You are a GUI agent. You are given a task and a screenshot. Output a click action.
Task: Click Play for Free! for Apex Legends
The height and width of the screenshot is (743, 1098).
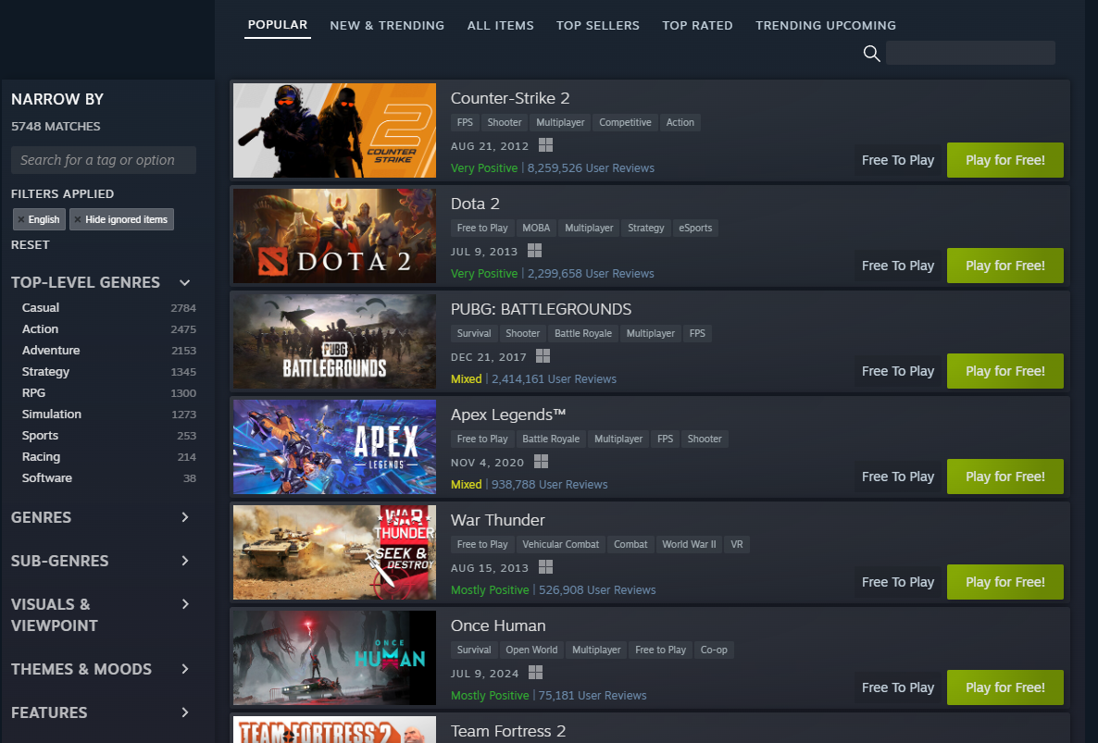tap(1004, 477)
